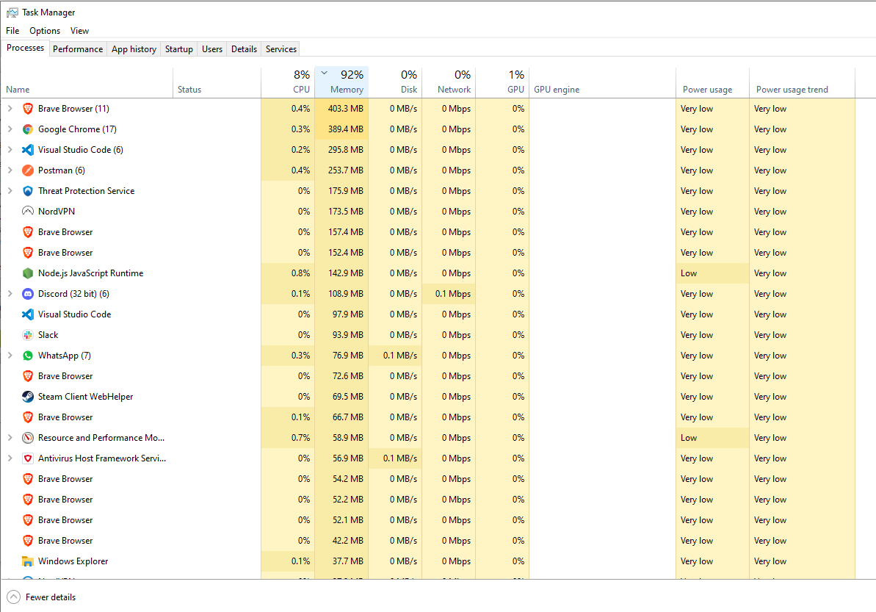Open the Options menu
The width and height of the screenshot is (876, 612).
[45, 31]
